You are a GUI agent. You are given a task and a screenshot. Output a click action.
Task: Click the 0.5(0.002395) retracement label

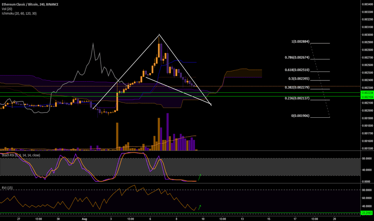[299, 79]
